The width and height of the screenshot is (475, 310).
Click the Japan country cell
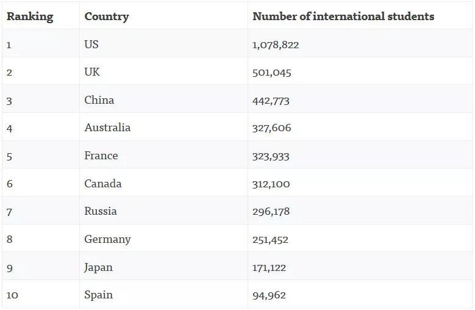coord(98,267)
